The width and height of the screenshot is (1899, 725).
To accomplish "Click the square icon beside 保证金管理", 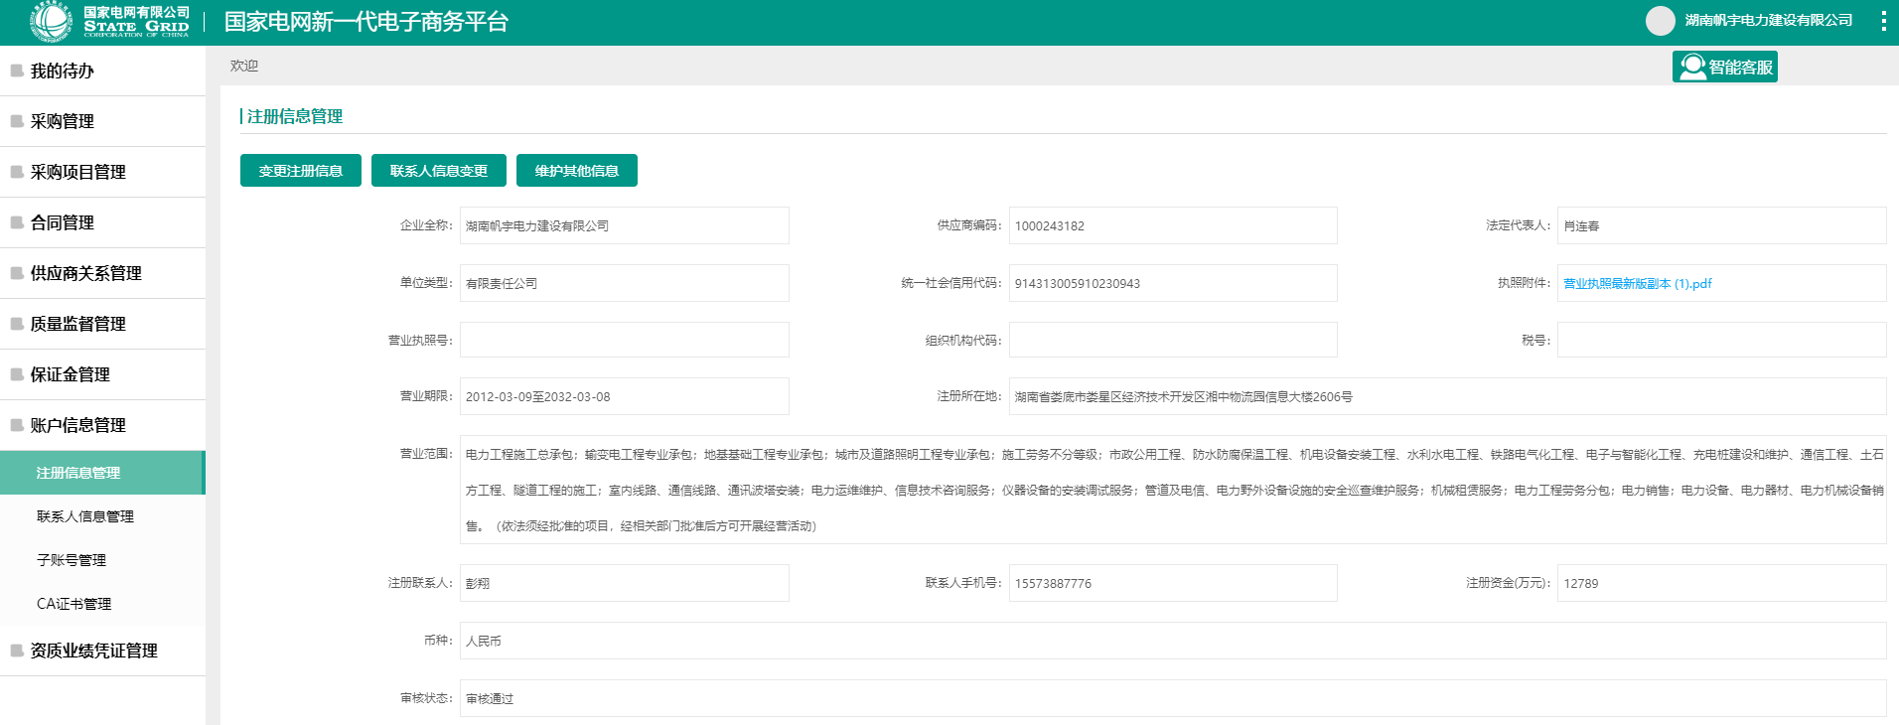I will pyautogui.click(x=17, y=374).
